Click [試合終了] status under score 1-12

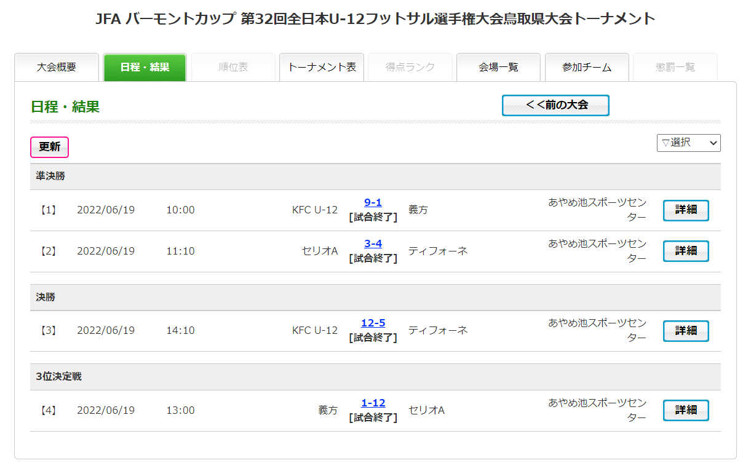tap(373, 417)
